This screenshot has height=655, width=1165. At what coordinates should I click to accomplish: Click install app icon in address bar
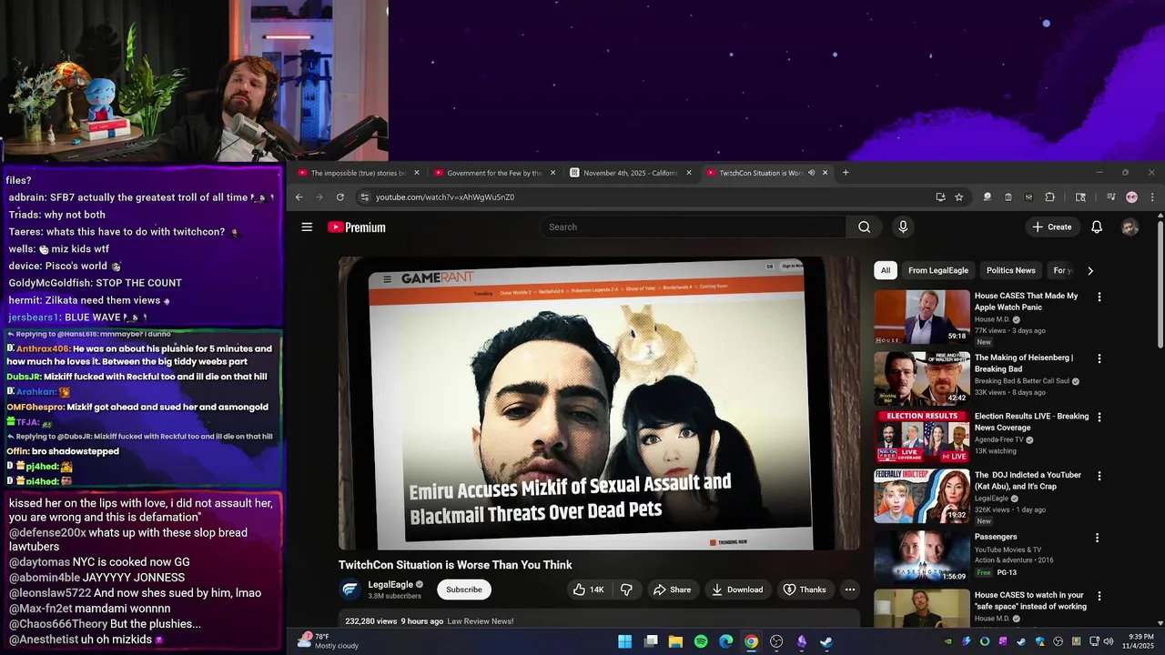pos(940,197)
